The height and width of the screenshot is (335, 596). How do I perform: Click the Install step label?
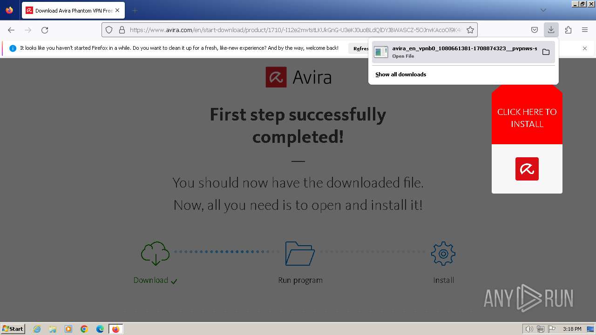pos(444,280)
